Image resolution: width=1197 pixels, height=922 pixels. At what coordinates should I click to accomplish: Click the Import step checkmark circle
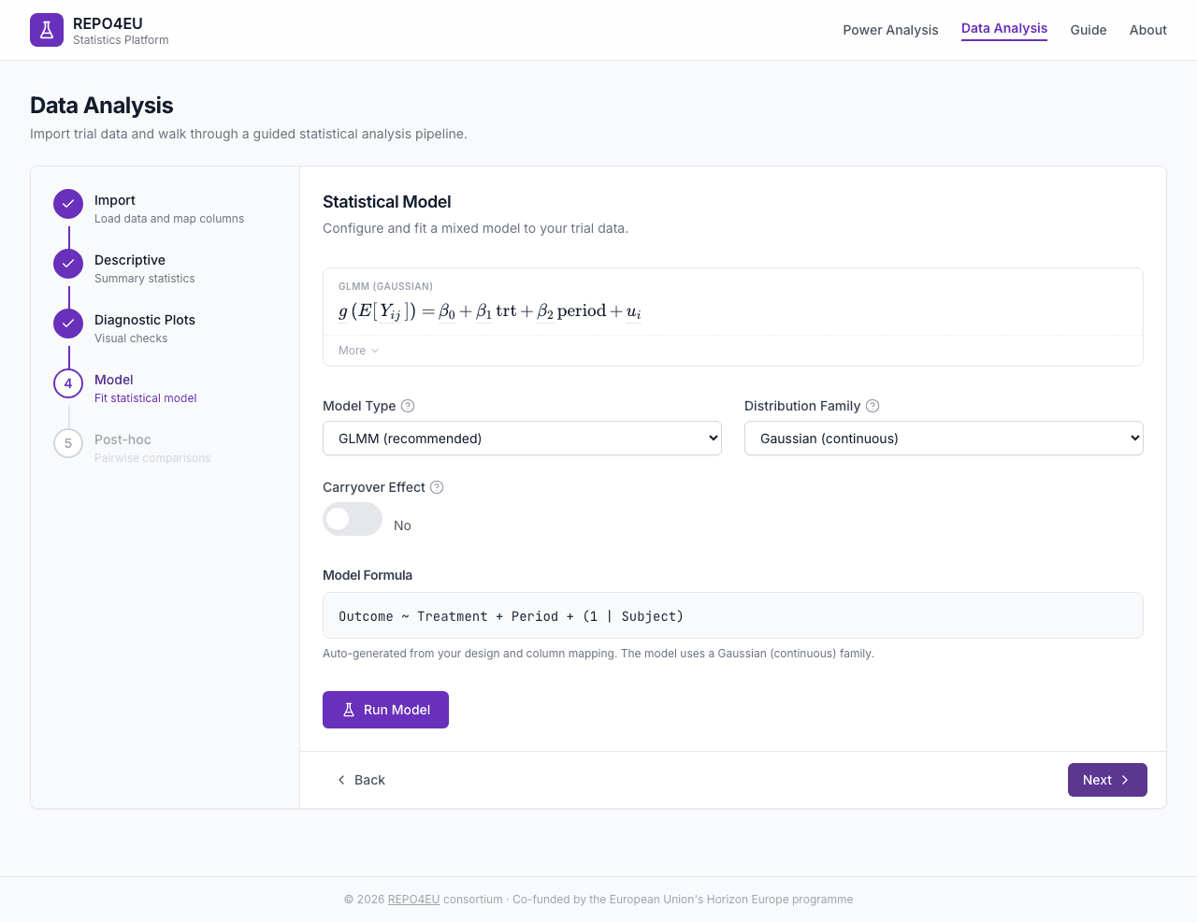coord(68,204)
